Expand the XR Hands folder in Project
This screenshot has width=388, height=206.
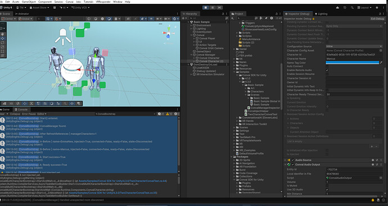pos(237,121)
